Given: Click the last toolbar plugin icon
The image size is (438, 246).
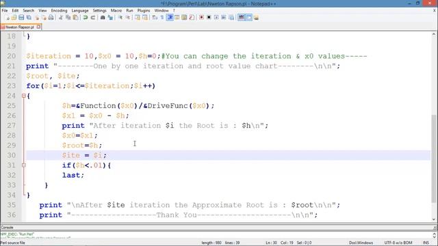Looking at the screenshot, I should click(x=256, y=18).
